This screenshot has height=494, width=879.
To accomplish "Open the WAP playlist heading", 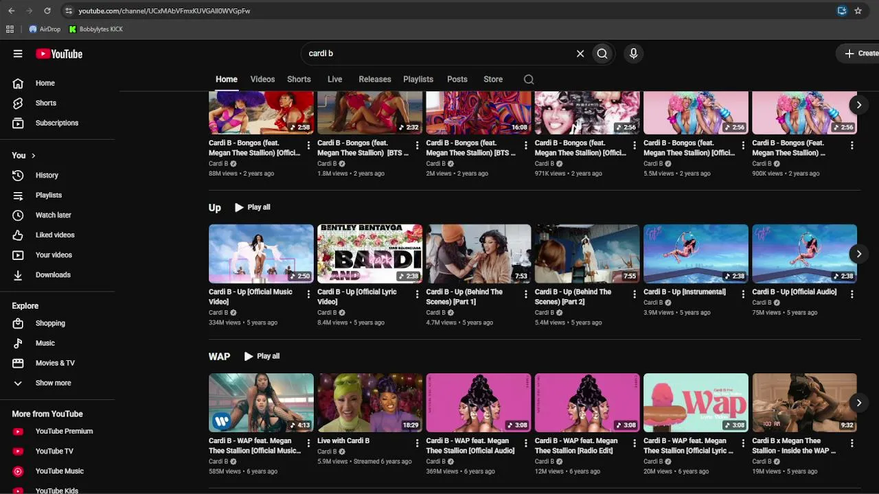I will pyautogui.click(x=219, y=356).
